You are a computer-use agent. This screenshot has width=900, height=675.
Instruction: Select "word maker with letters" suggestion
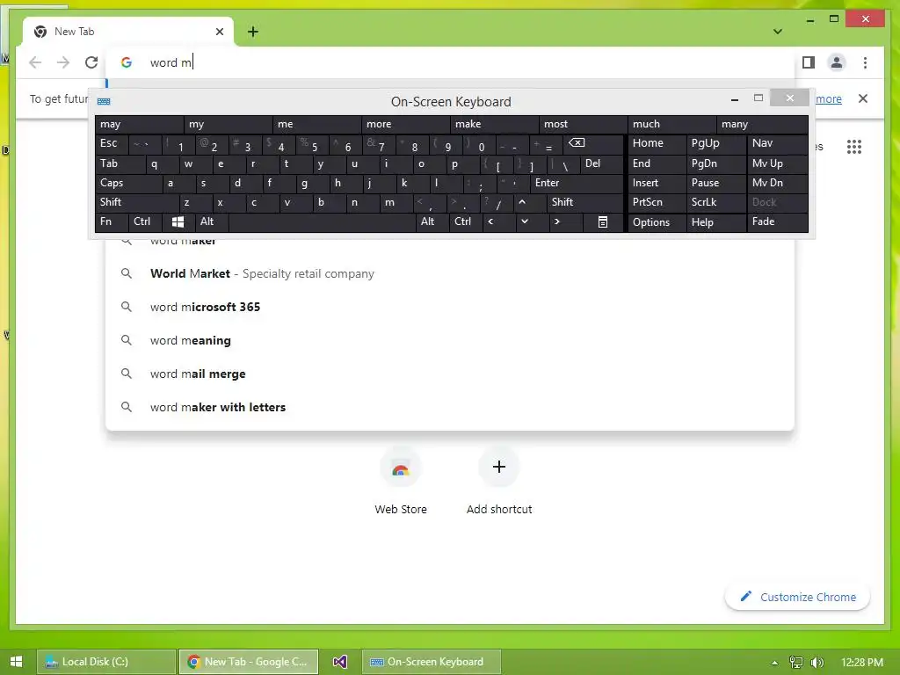click(x=450, y=407)
